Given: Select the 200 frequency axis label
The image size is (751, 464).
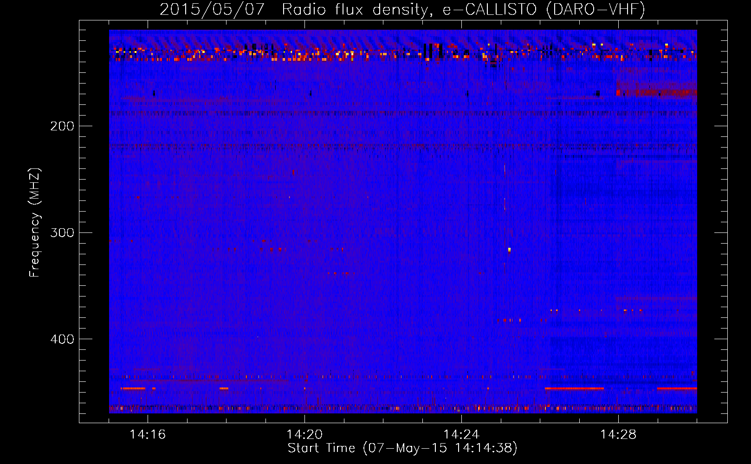Looking at the screenshot, I should click(62, 126).
